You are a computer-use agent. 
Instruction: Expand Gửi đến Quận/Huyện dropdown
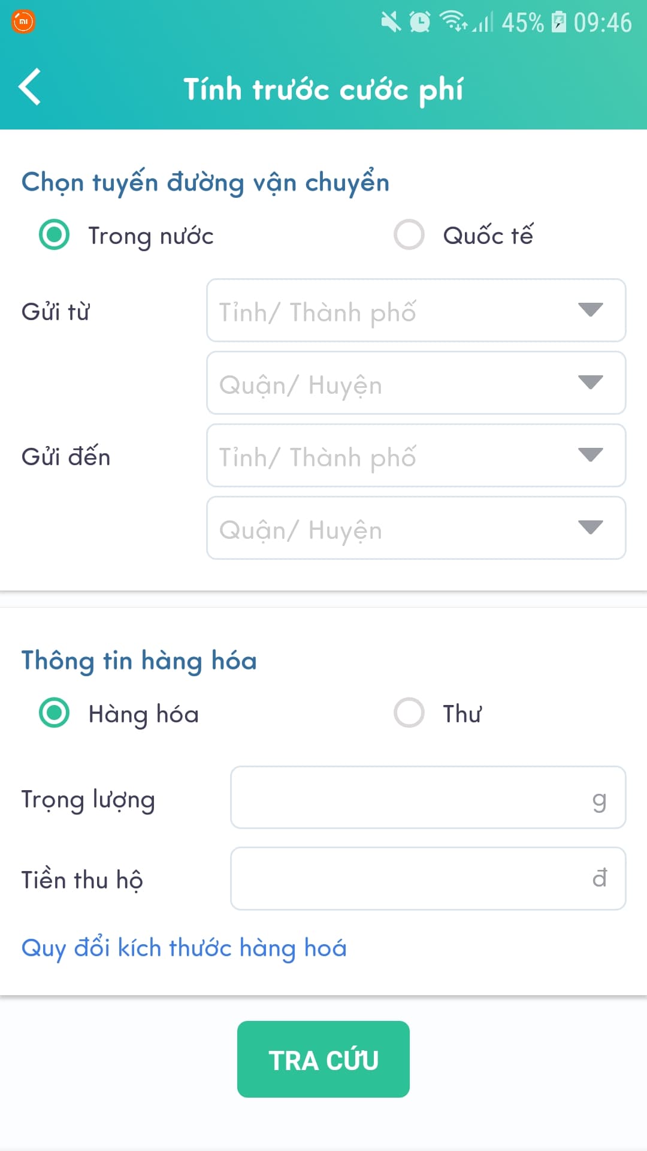point(416,528)
